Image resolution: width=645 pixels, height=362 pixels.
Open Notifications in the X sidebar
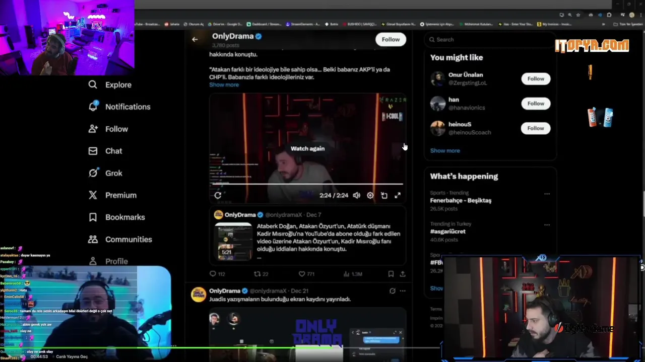(x=119, y=107)
